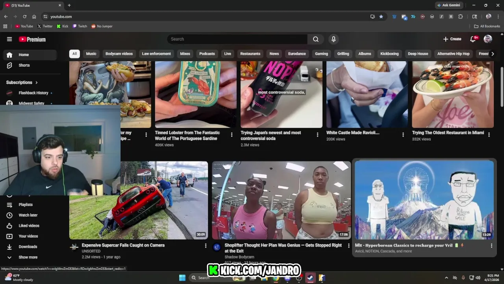Image resolution: width=504 pixels, height=284 pixels.
Task: Open a new Chrome tab
Action: 69,5
